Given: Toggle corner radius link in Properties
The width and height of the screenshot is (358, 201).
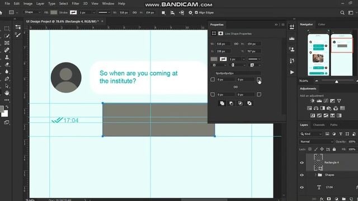Looking at the screenshot, I should coord(235,87).
